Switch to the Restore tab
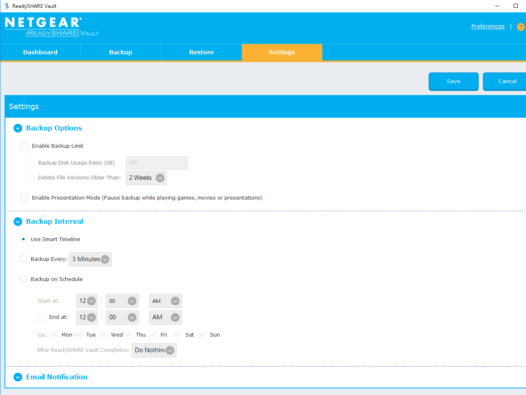This screenshot has width=526, height=395. coord(201,52)
